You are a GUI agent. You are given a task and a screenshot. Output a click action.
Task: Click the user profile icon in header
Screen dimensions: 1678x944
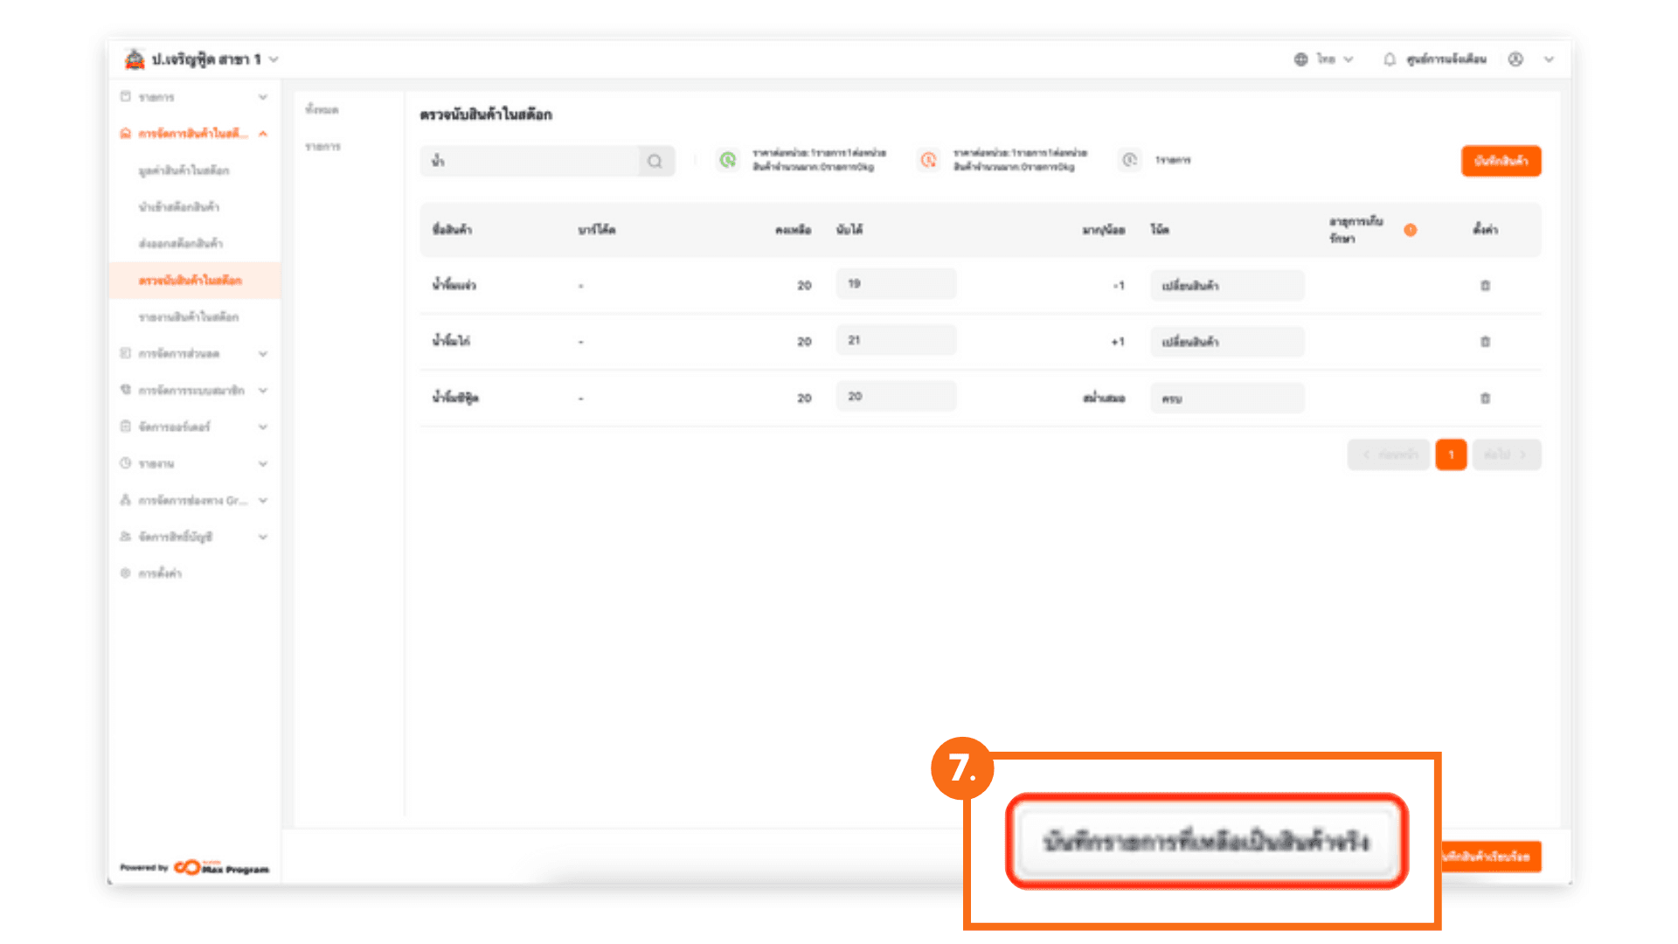1515,59
